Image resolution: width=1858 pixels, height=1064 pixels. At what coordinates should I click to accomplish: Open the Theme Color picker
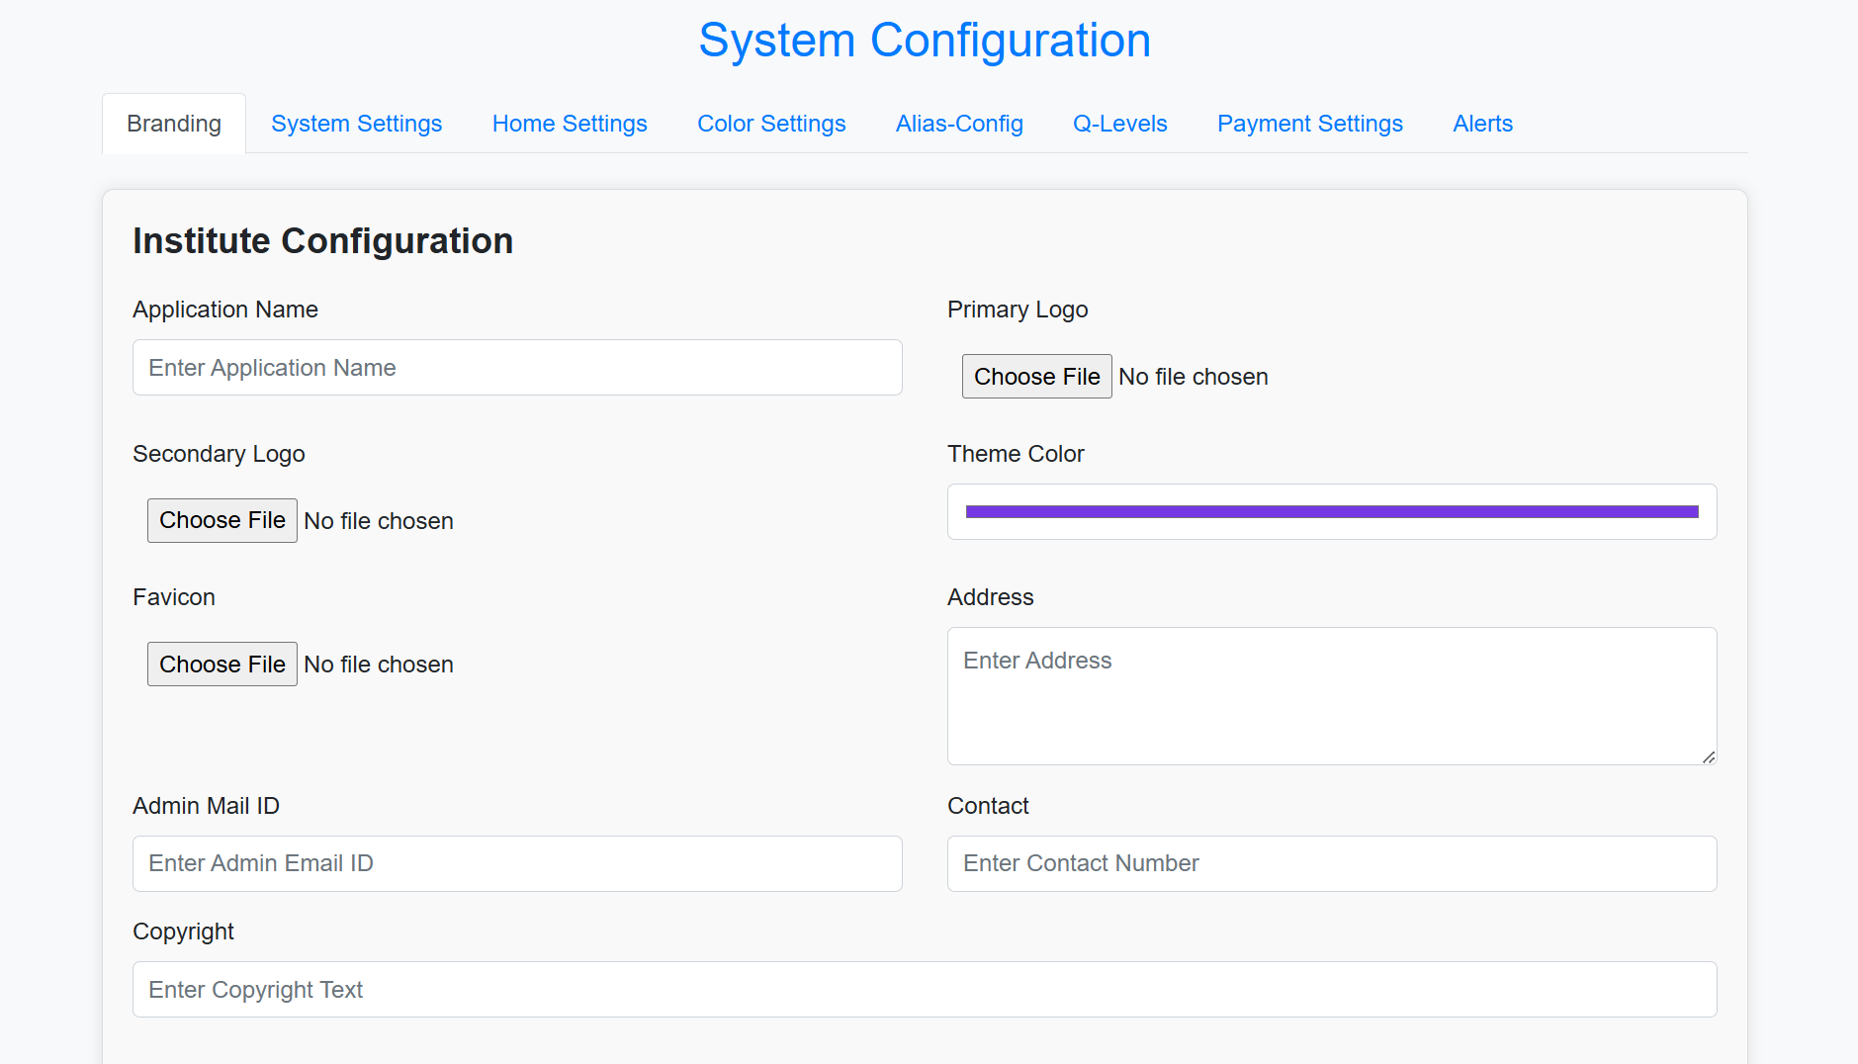click(x=1331, y=511)
